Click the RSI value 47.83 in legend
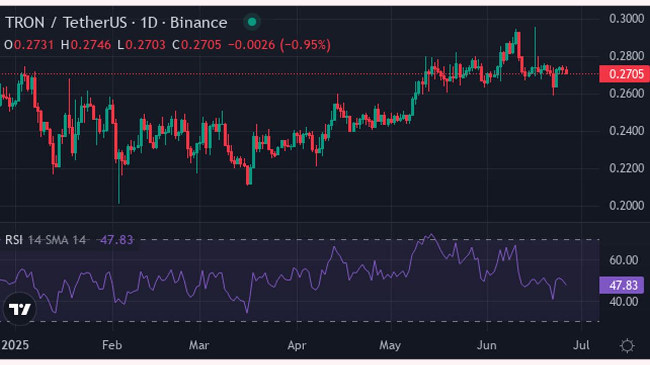Image resolution: width=650 pixels, height=365 pixels. point(117,240)
